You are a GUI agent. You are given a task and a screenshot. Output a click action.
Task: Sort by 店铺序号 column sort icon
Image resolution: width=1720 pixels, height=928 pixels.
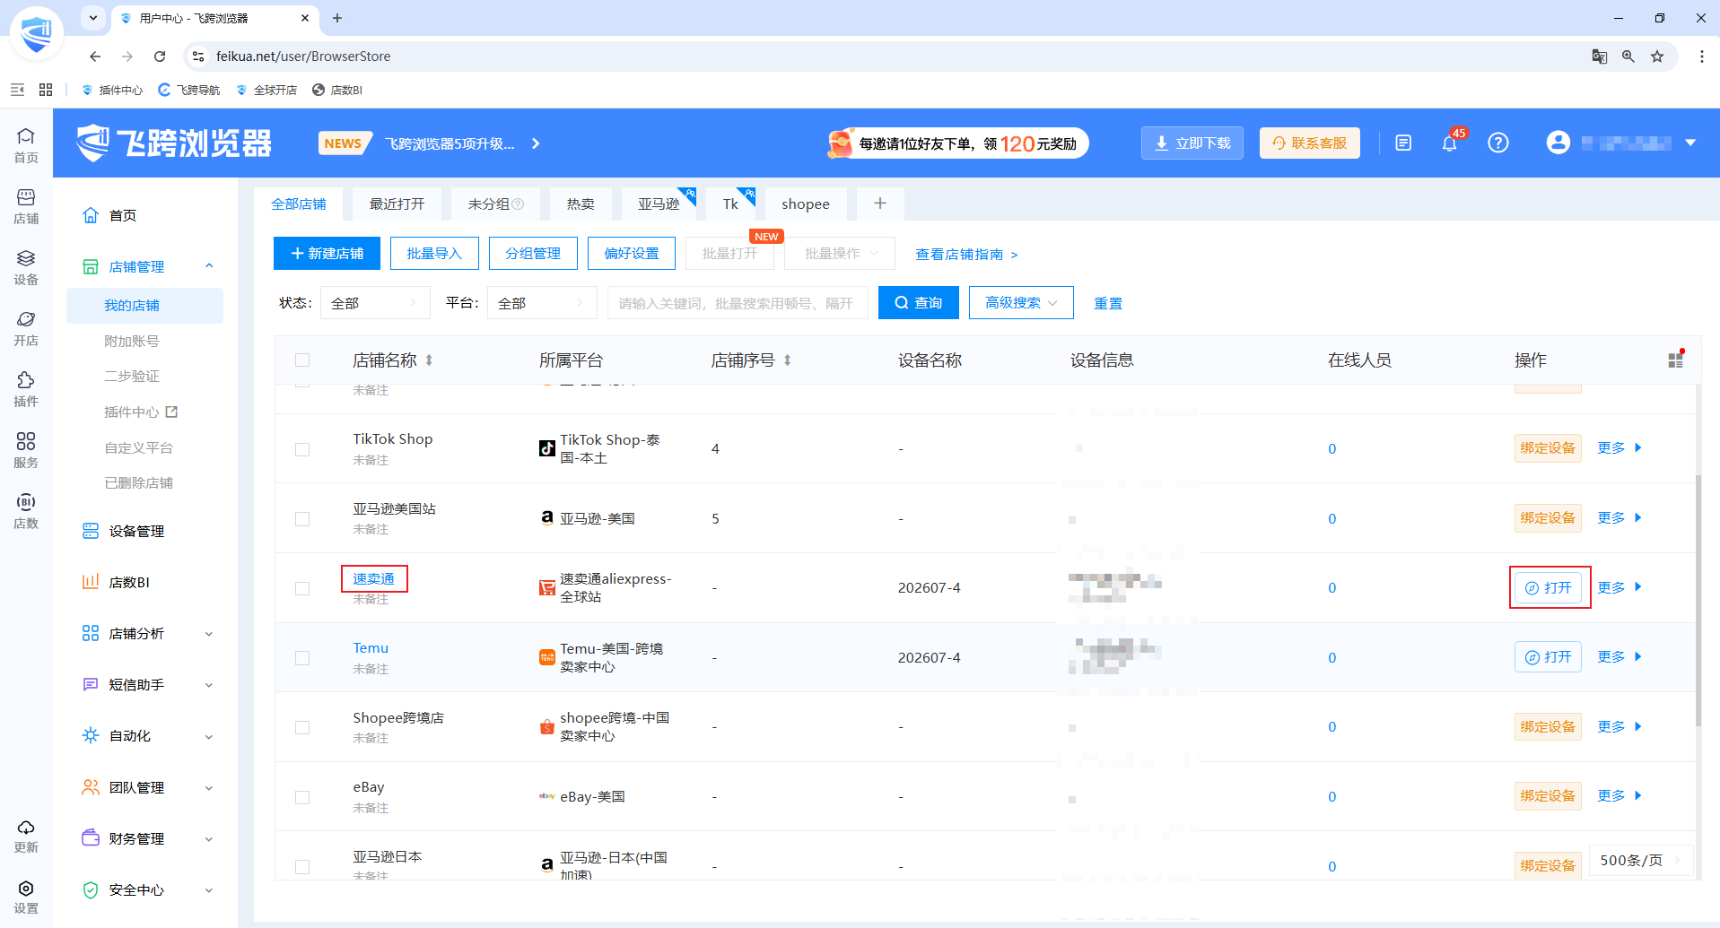point(787,360)
